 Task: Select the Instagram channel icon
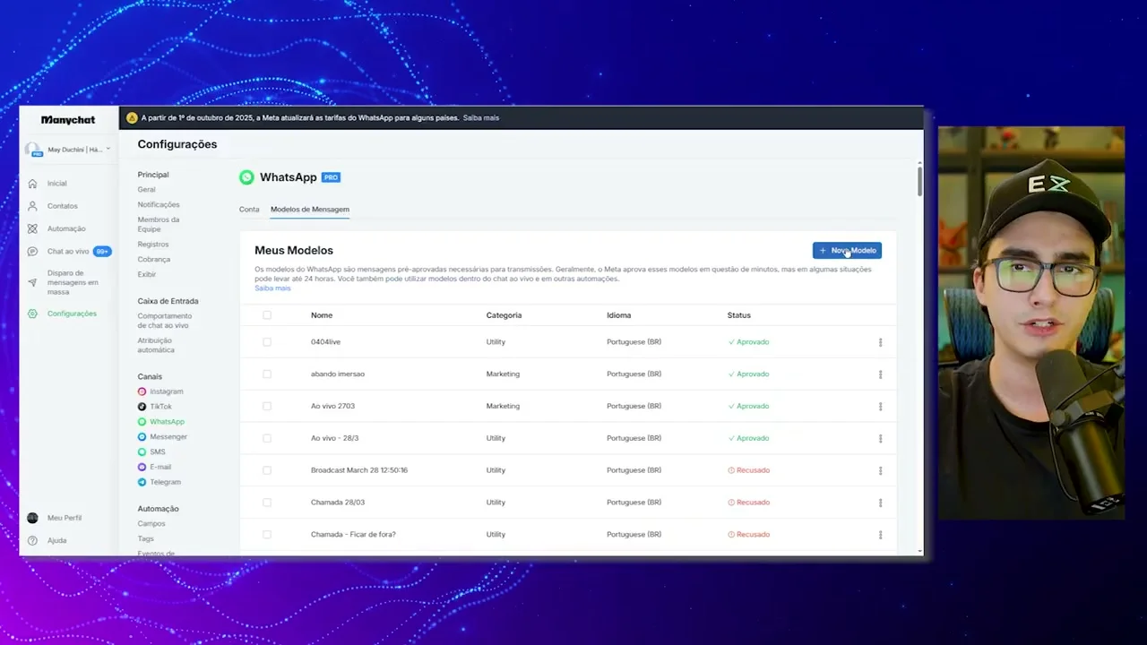[142, 391]
